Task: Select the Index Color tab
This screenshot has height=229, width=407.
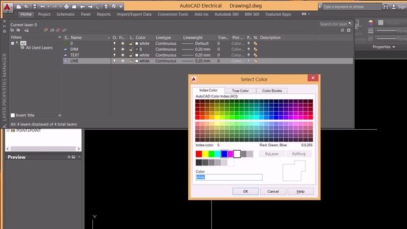Action: coord(208,90)
